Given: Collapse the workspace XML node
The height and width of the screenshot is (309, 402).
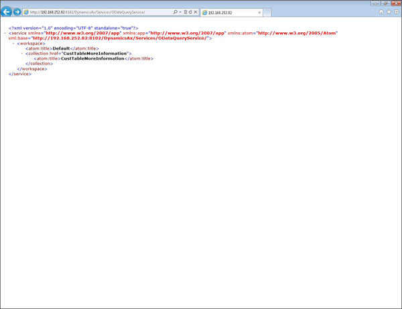Looking at the screenshot, I should pyautogui.click(x=13, y=44).
